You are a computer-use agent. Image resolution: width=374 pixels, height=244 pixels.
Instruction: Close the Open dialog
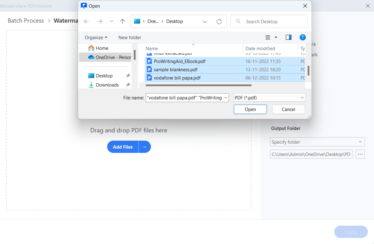(305, 6)
